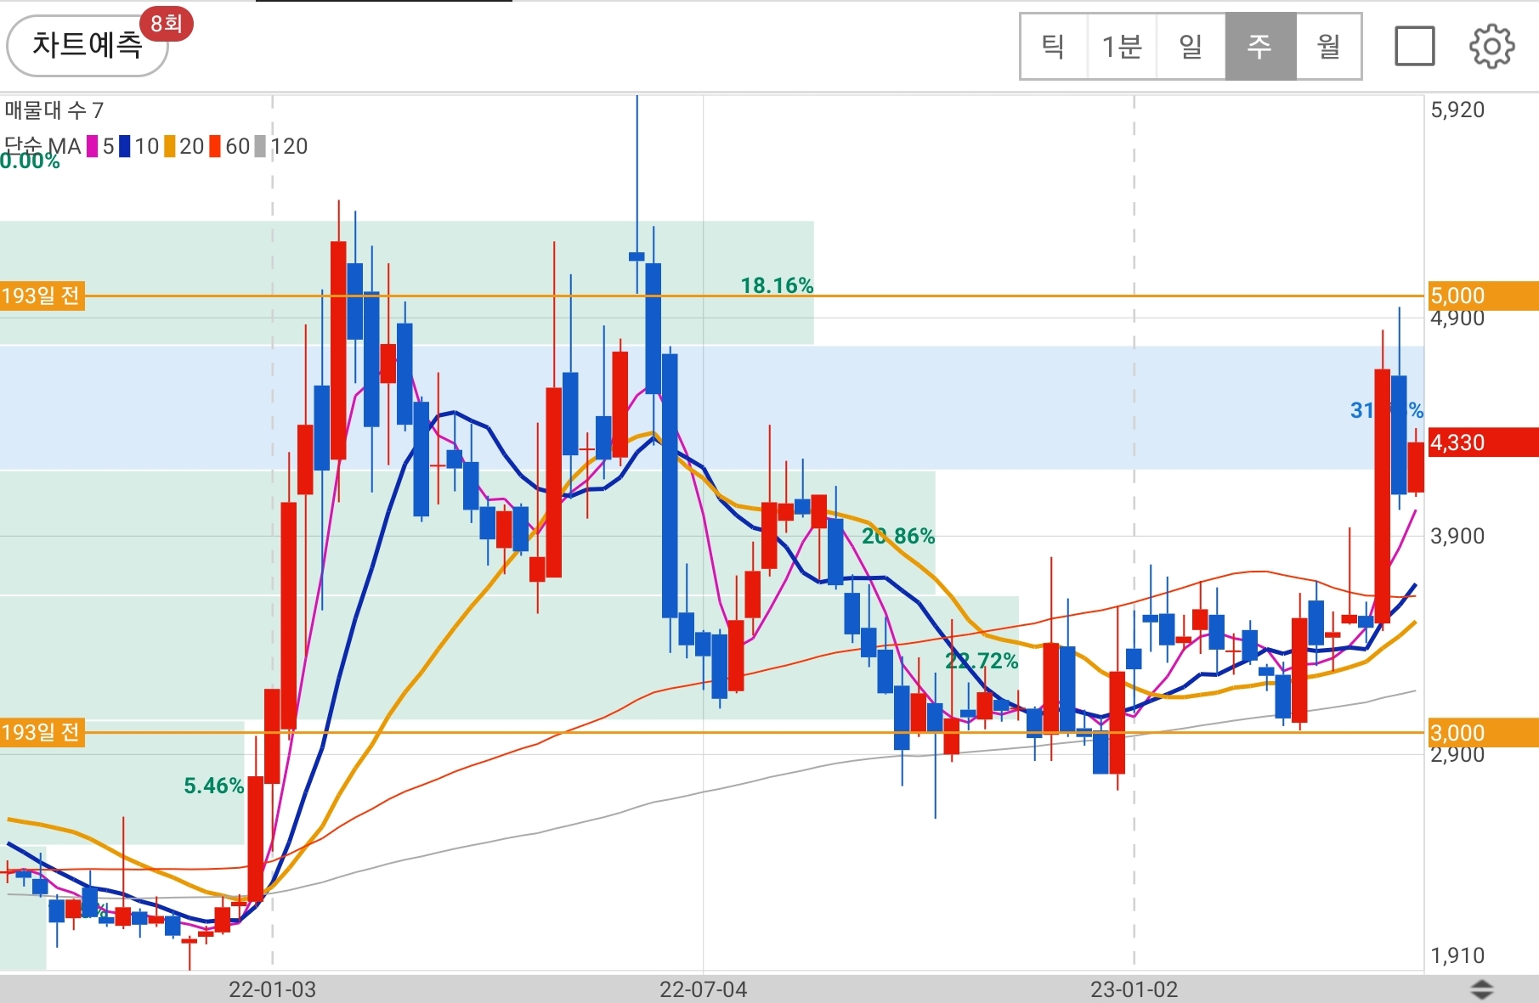Select the 주 weekly chart tab
This screenshot has height=1003, width=1539.
click(1260, 46)
